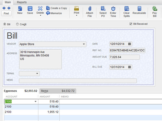
Task: Click the Amount column header
Action: (45, 97)
